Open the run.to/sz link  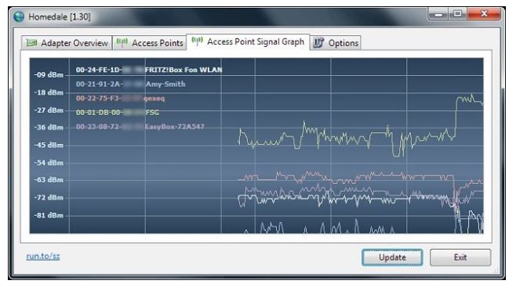coord(43,256)
